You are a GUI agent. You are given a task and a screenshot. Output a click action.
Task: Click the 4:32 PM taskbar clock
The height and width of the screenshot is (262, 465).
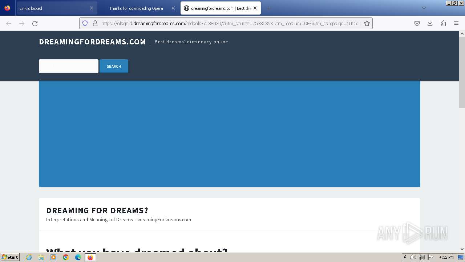(x=446, y=257)
